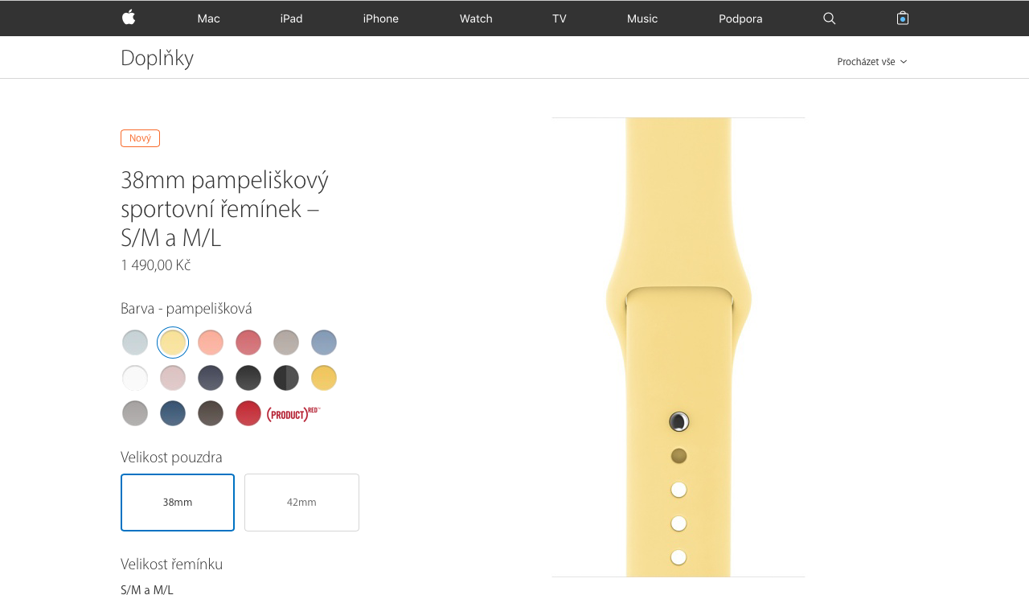Click the Apple logo home icon

pyautogui.click(x=129, y=18)
